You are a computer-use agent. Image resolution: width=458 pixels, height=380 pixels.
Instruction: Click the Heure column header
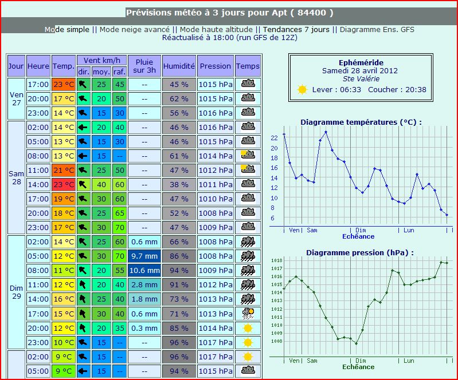pos(38,66)
